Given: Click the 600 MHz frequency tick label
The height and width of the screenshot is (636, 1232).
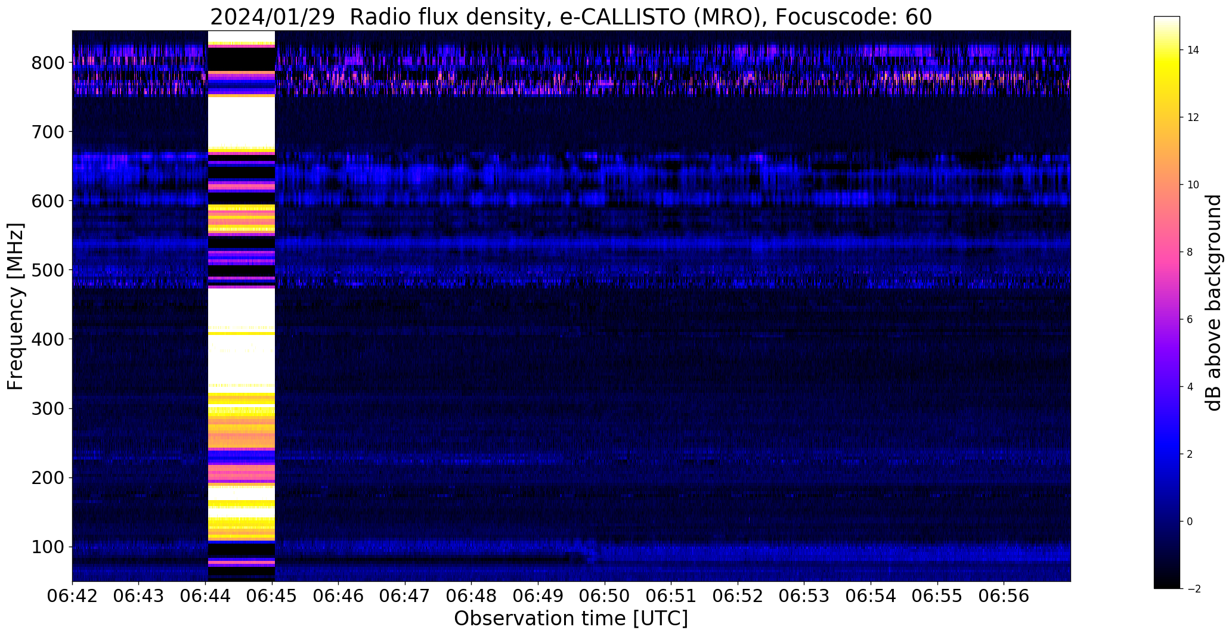Looking at the screenshot, I should coord(48,201).
